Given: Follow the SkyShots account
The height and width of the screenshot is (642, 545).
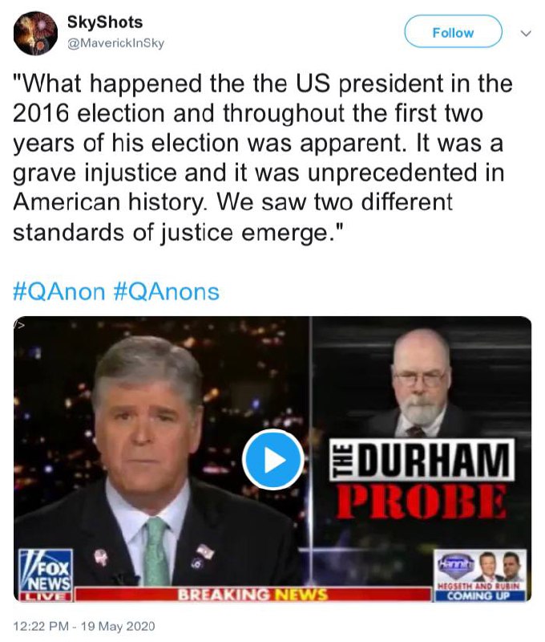Looking at the screenshot, I should [x=453, y=31].
